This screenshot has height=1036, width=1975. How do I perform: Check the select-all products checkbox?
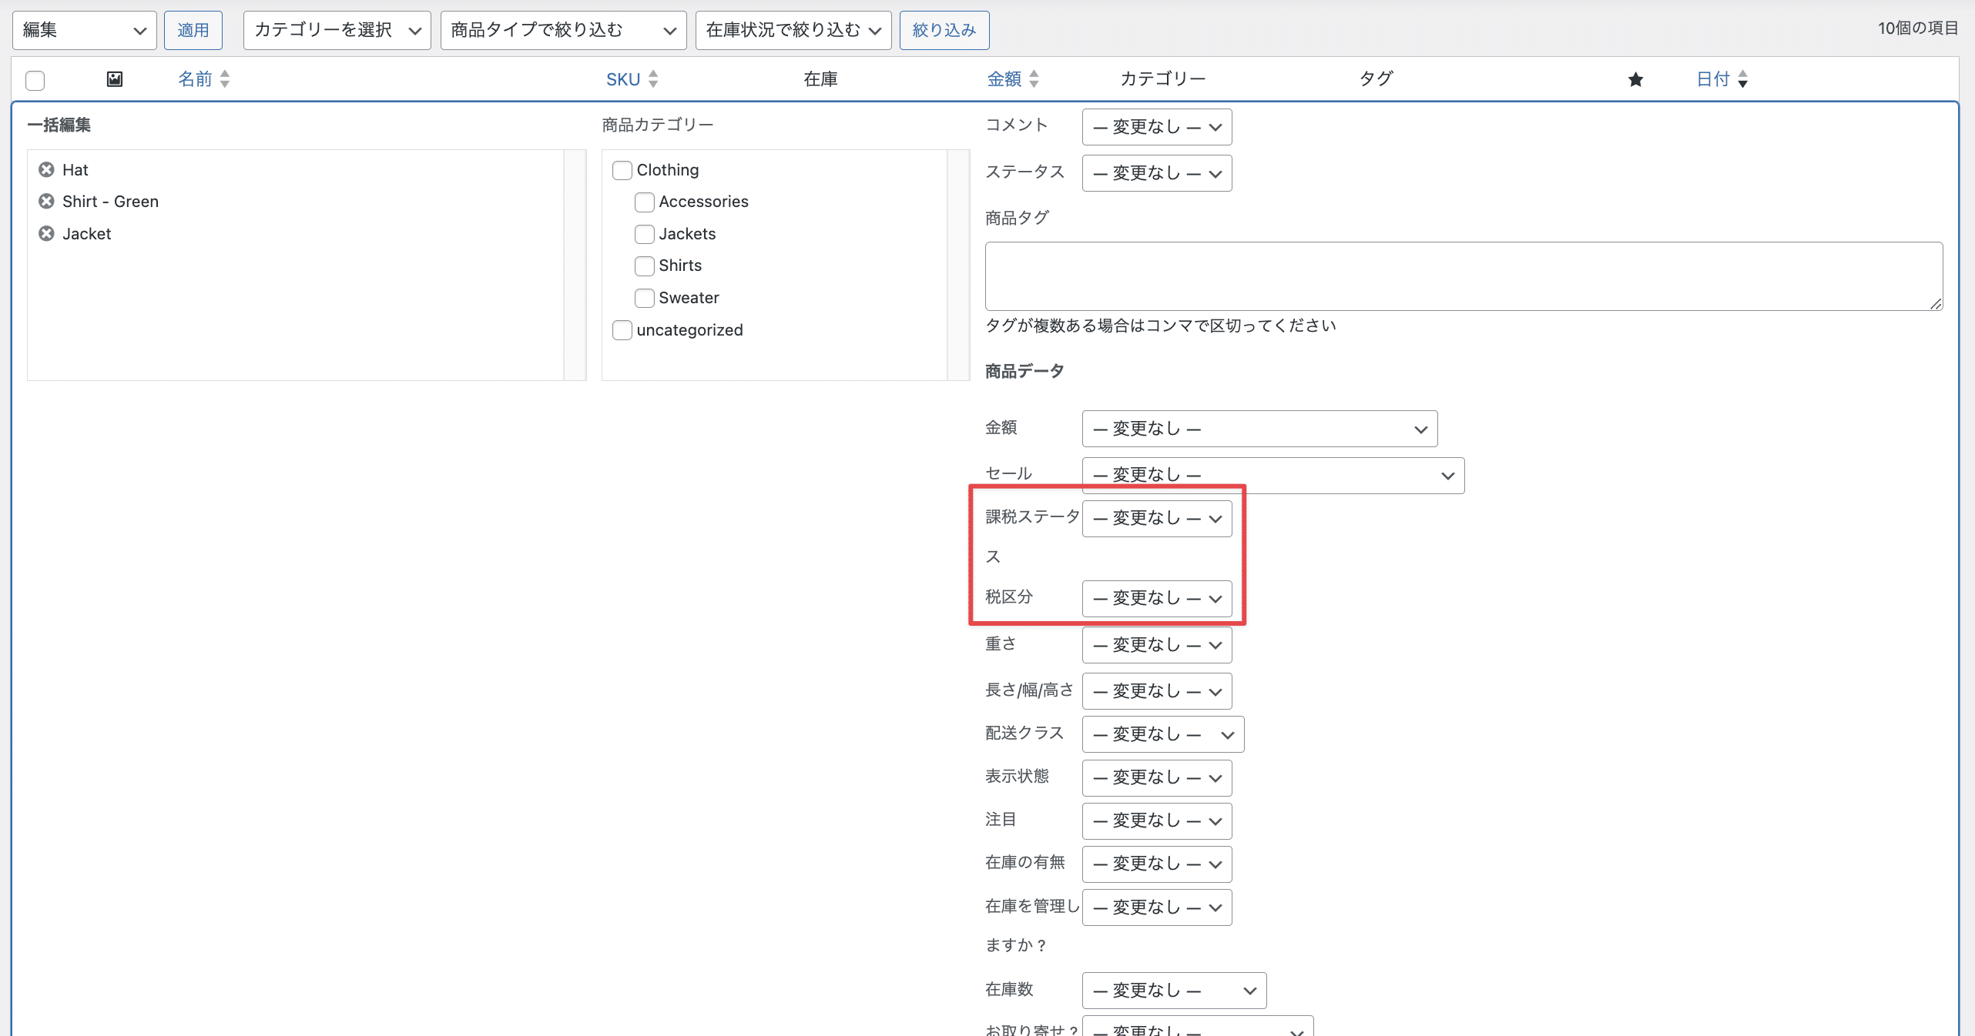pyautogui.click(x=35, y=80)
